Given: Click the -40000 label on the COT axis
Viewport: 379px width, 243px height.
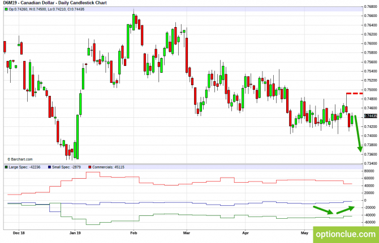Looking at the screenshot, I should [x=369, y=215].
